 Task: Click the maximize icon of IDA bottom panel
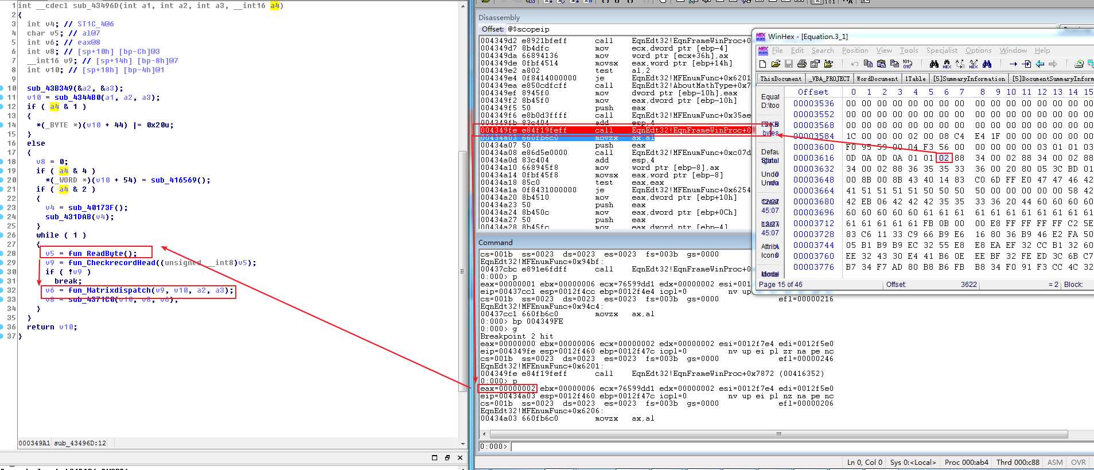tap(434, 457)
